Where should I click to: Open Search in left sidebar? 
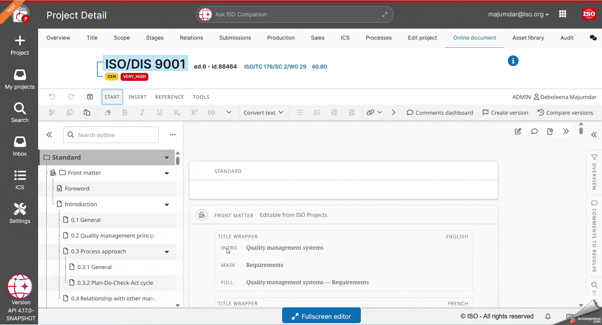(x=20, y=113)
